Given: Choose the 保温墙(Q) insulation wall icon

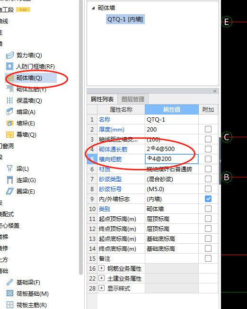Looking at the screenshot, I should pos(9,100).
